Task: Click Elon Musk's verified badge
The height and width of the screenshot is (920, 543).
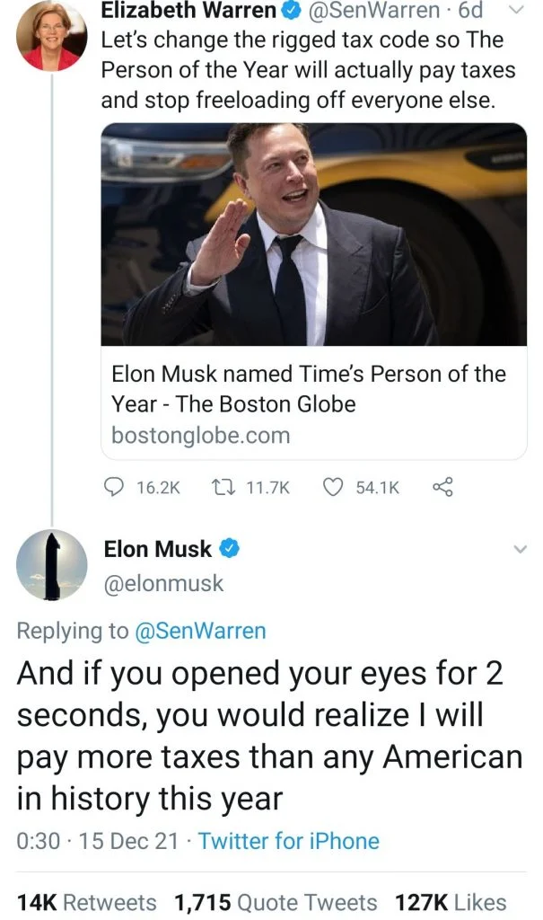Action: click(230, 549)
